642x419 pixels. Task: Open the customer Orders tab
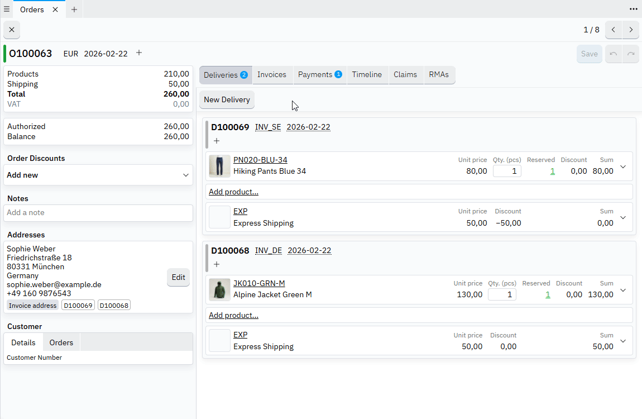(61, 342)
